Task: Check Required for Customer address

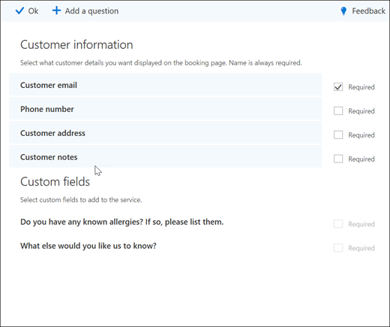Action: click(x=338, y=135)
